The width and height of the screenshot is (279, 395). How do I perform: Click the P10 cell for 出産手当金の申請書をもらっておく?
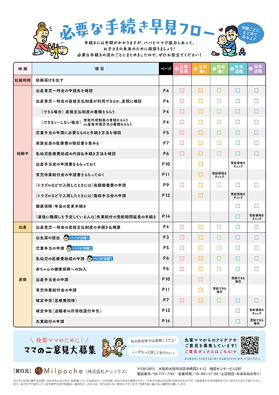point(166,164)
